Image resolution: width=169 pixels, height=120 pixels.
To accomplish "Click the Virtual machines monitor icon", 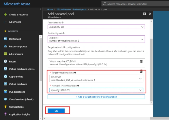I will coord(5,84).
